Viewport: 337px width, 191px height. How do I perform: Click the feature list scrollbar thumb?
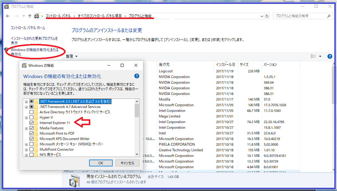[137, 111]
